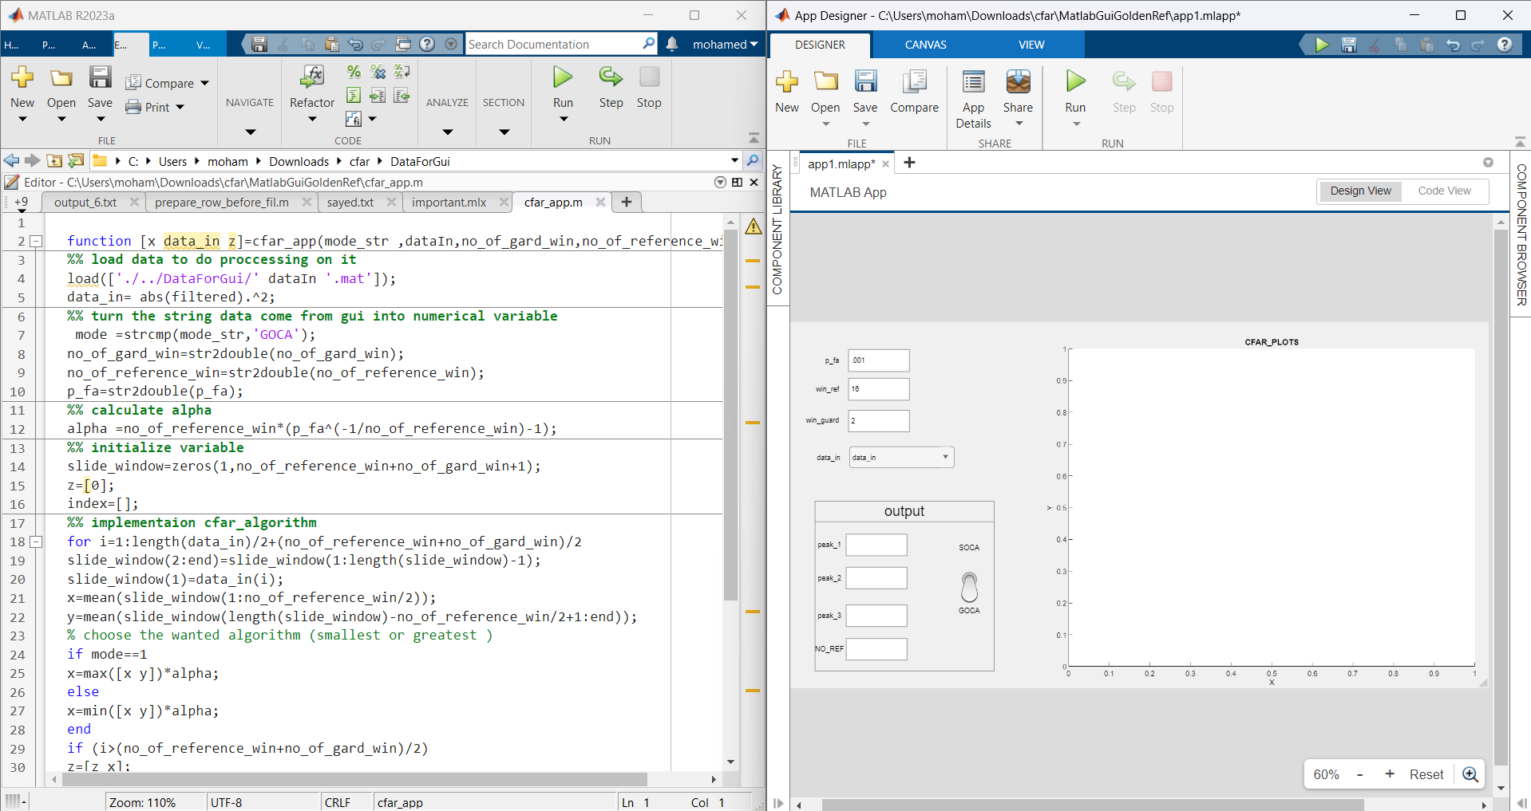The width and height of the screenshot is (1531, 811).
Task: Click the Smart Indent icon
Action: [354, 96]
